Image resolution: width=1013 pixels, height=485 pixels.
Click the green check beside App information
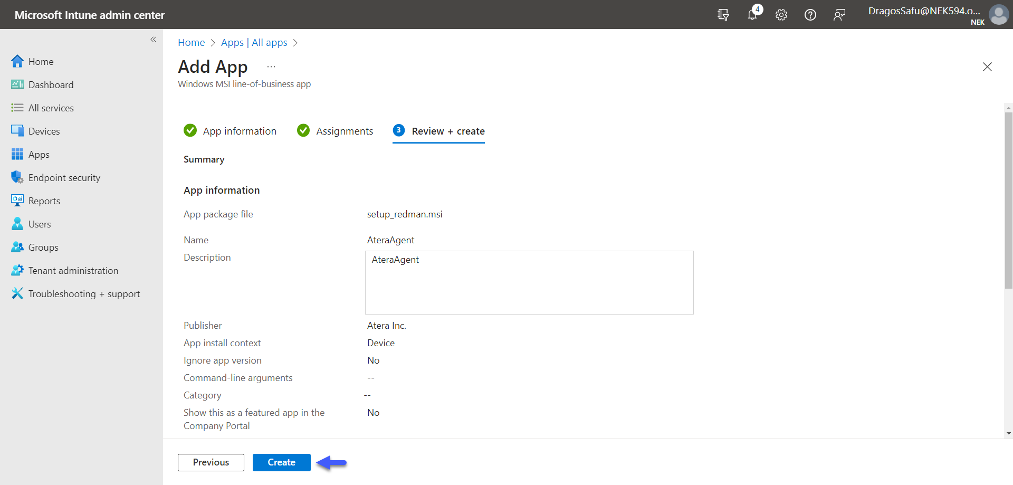[x=190, y=130]
